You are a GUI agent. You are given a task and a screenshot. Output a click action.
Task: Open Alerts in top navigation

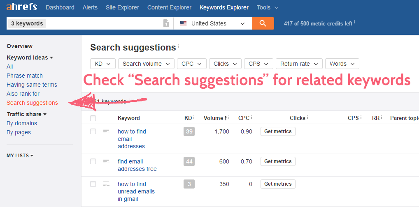click(90, 7)
